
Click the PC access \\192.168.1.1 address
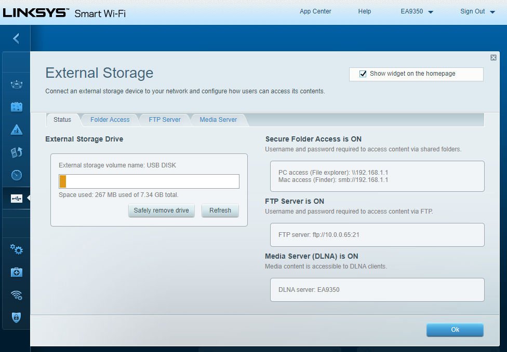(370, 173)
